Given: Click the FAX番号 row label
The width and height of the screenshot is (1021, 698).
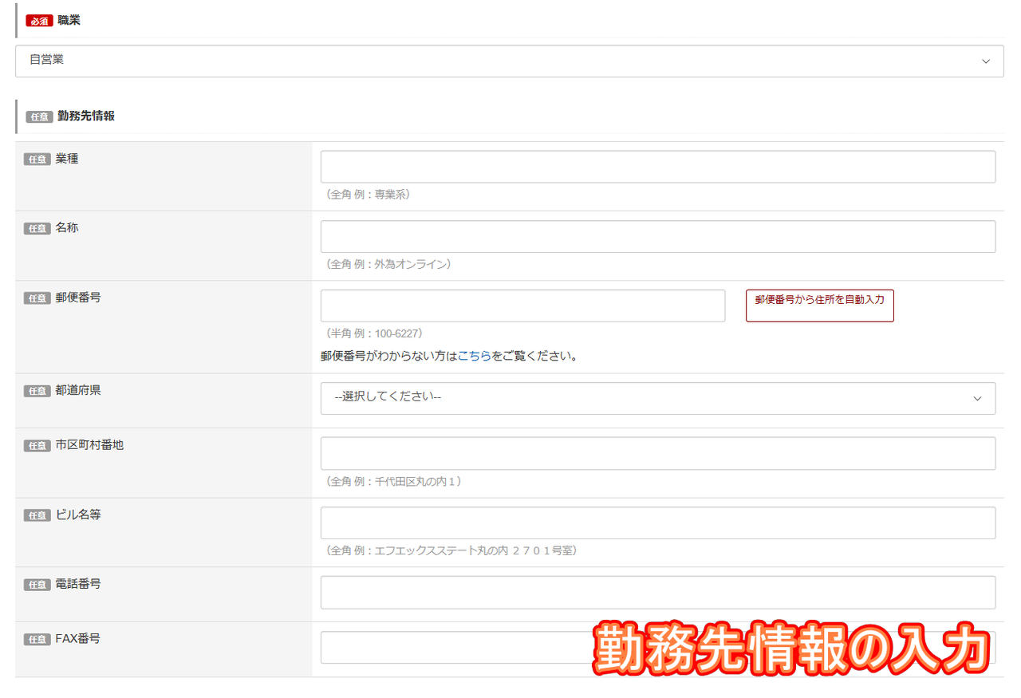Looking at the screenshot, I should 78,639.
